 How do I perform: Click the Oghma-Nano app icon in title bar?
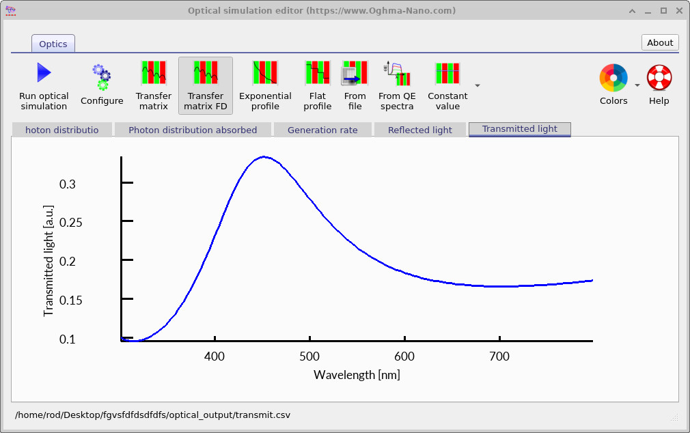tap(10, 10)
